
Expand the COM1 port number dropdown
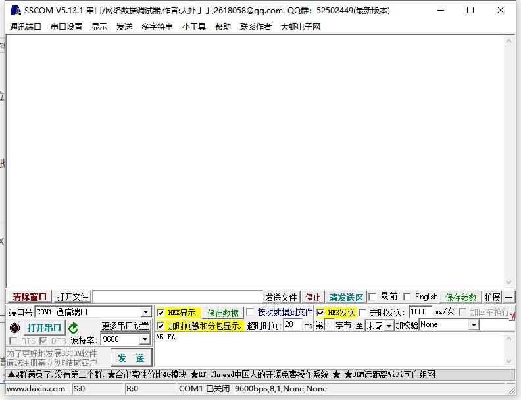(145, 312)
